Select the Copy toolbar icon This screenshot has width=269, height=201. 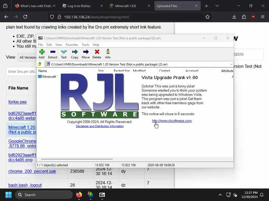click(75, 54)
